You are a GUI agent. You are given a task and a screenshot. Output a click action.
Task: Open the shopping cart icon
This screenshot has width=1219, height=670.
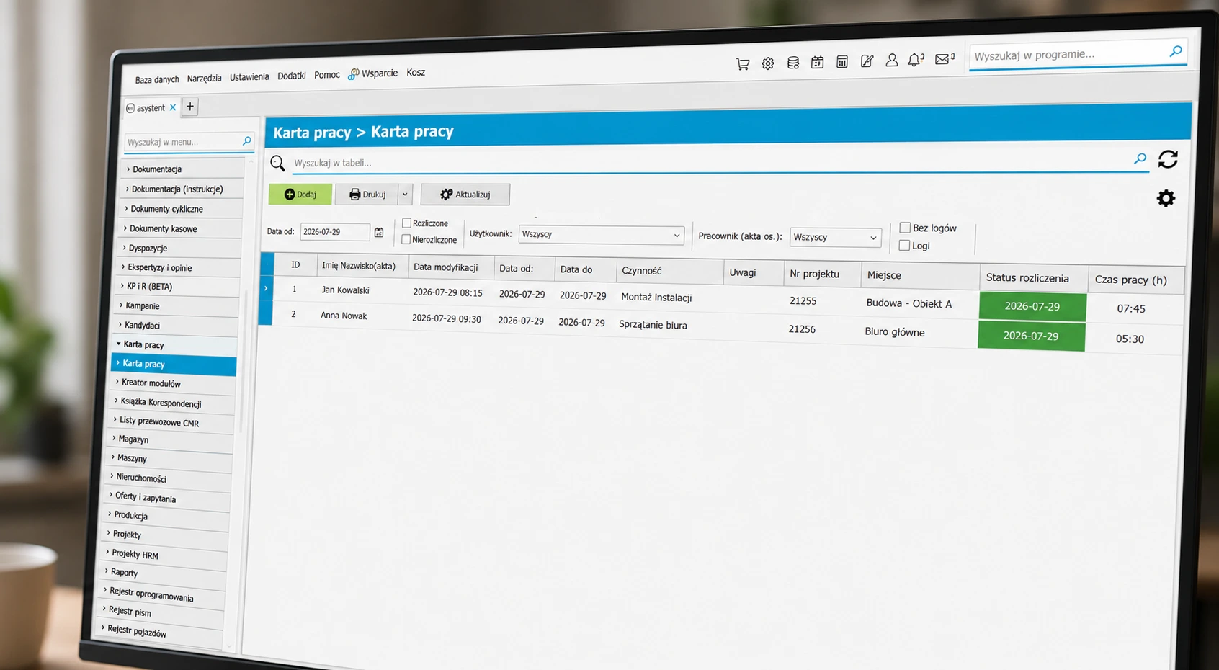[x=743, y=64]
